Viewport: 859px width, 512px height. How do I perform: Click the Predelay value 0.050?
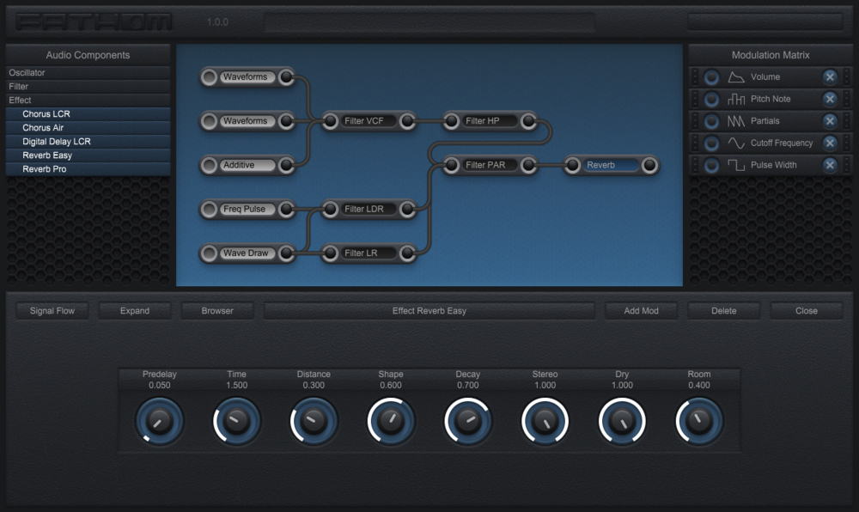[x=160, y=386]
